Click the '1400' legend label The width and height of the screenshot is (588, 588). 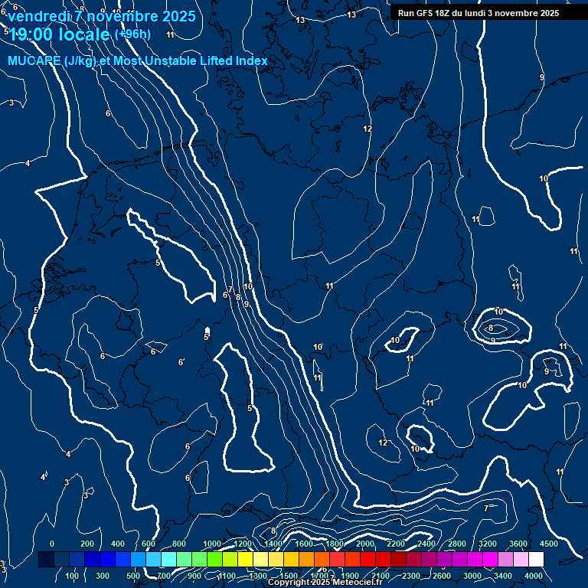click(273, 544)
